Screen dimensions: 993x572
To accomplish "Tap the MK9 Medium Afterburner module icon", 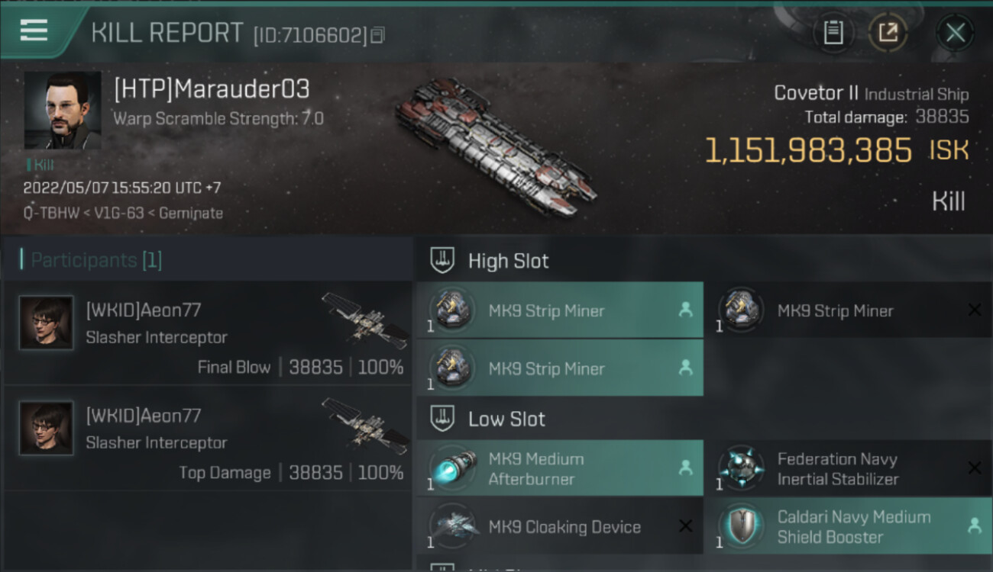I will click(453, 468).
